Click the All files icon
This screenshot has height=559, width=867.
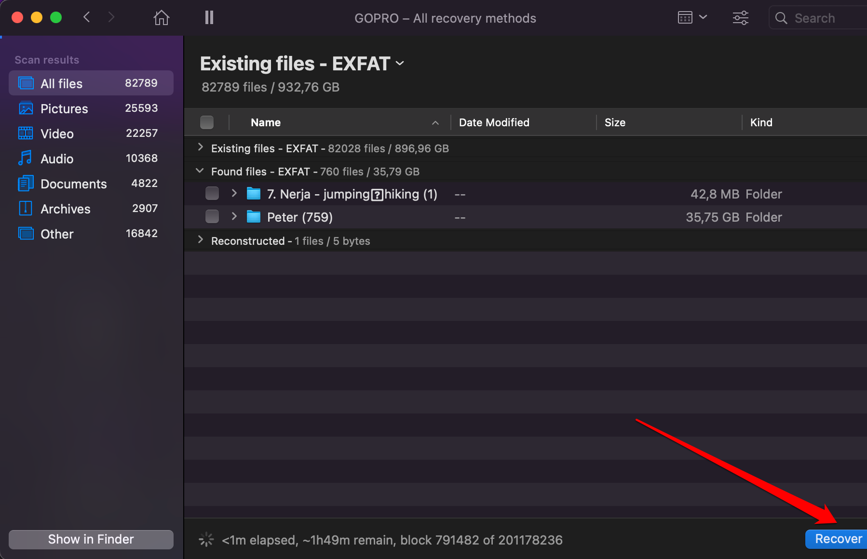[x=26, y=83]
